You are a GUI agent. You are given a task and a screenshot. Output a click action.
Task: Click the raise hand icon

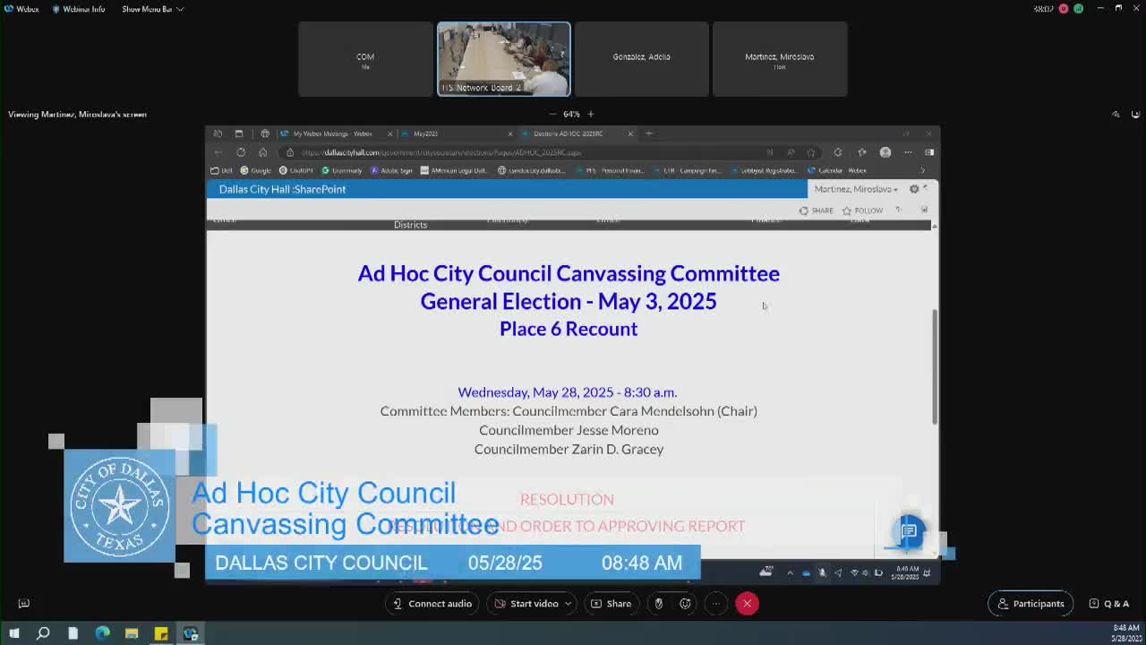(659, 604)
